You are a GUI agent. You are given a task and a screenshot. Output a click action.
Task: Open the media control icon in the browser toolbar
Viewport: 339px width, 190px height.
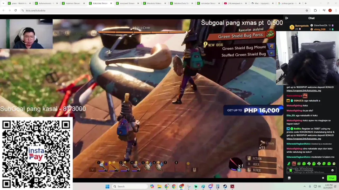(x=324, y=10)
